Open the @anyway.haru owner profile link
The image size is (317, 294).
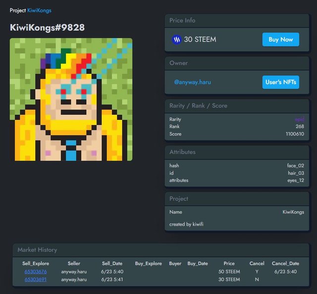click(192, 82)
